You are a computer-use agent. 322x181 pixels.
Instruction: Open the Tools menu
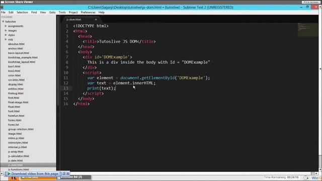[x=62, y=12]
